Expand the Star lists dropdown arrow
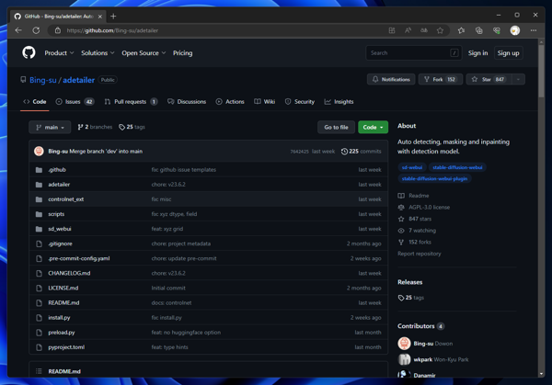This screenshot has width=552, height=385. click(x=518, y=79)
